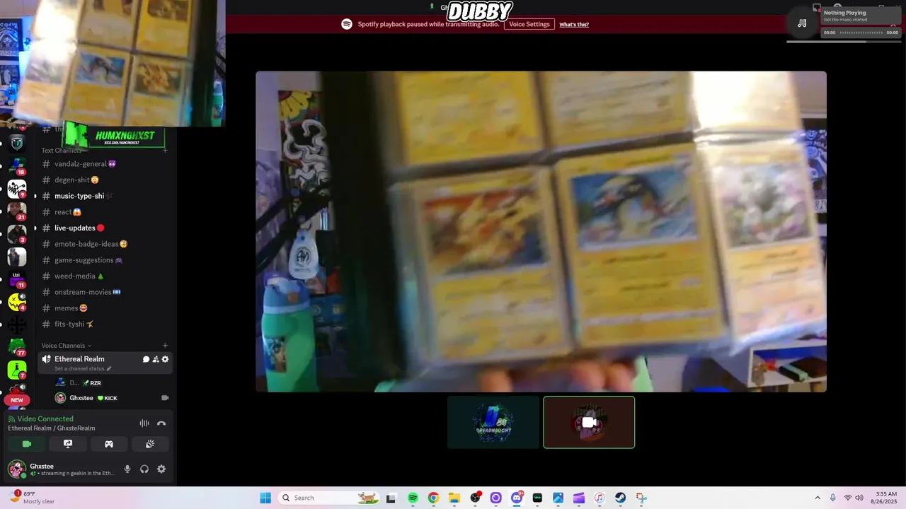Open Google Chrome from the taskbar
906x509 pixels.
coord(433,498)
